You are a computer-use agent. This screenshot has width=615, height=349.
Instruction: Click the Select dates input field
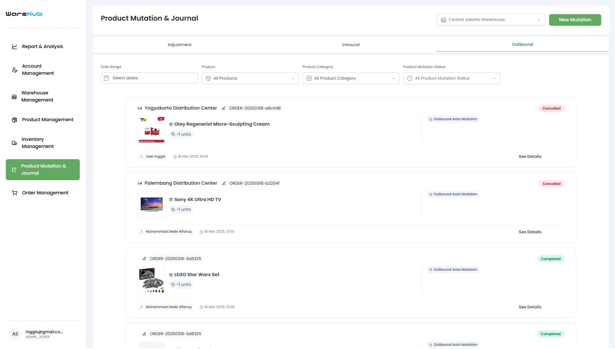(149, 78)
